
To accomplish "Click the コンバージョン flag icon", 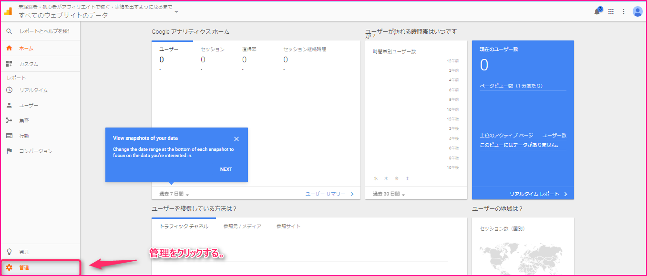I will click(9, 151).
